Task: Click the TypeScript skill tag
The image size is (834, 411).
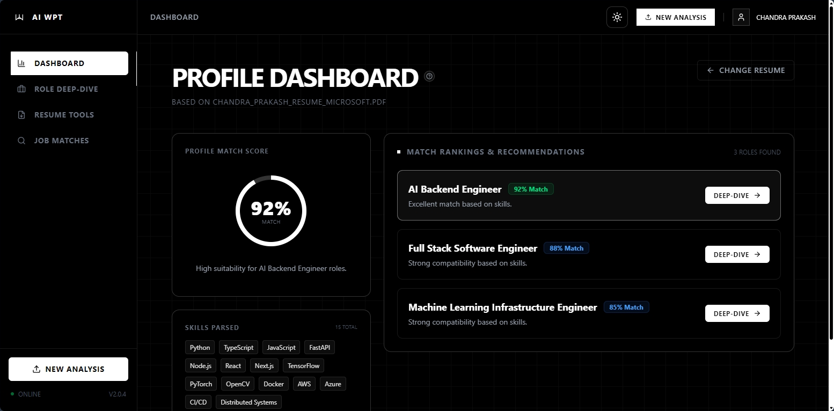Action: click(239, 348)
